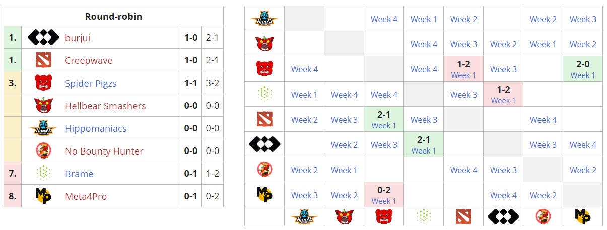Click the No Bounty Hunter logo in the standings
Screen dimensions: 607x230
pos(43,151)
